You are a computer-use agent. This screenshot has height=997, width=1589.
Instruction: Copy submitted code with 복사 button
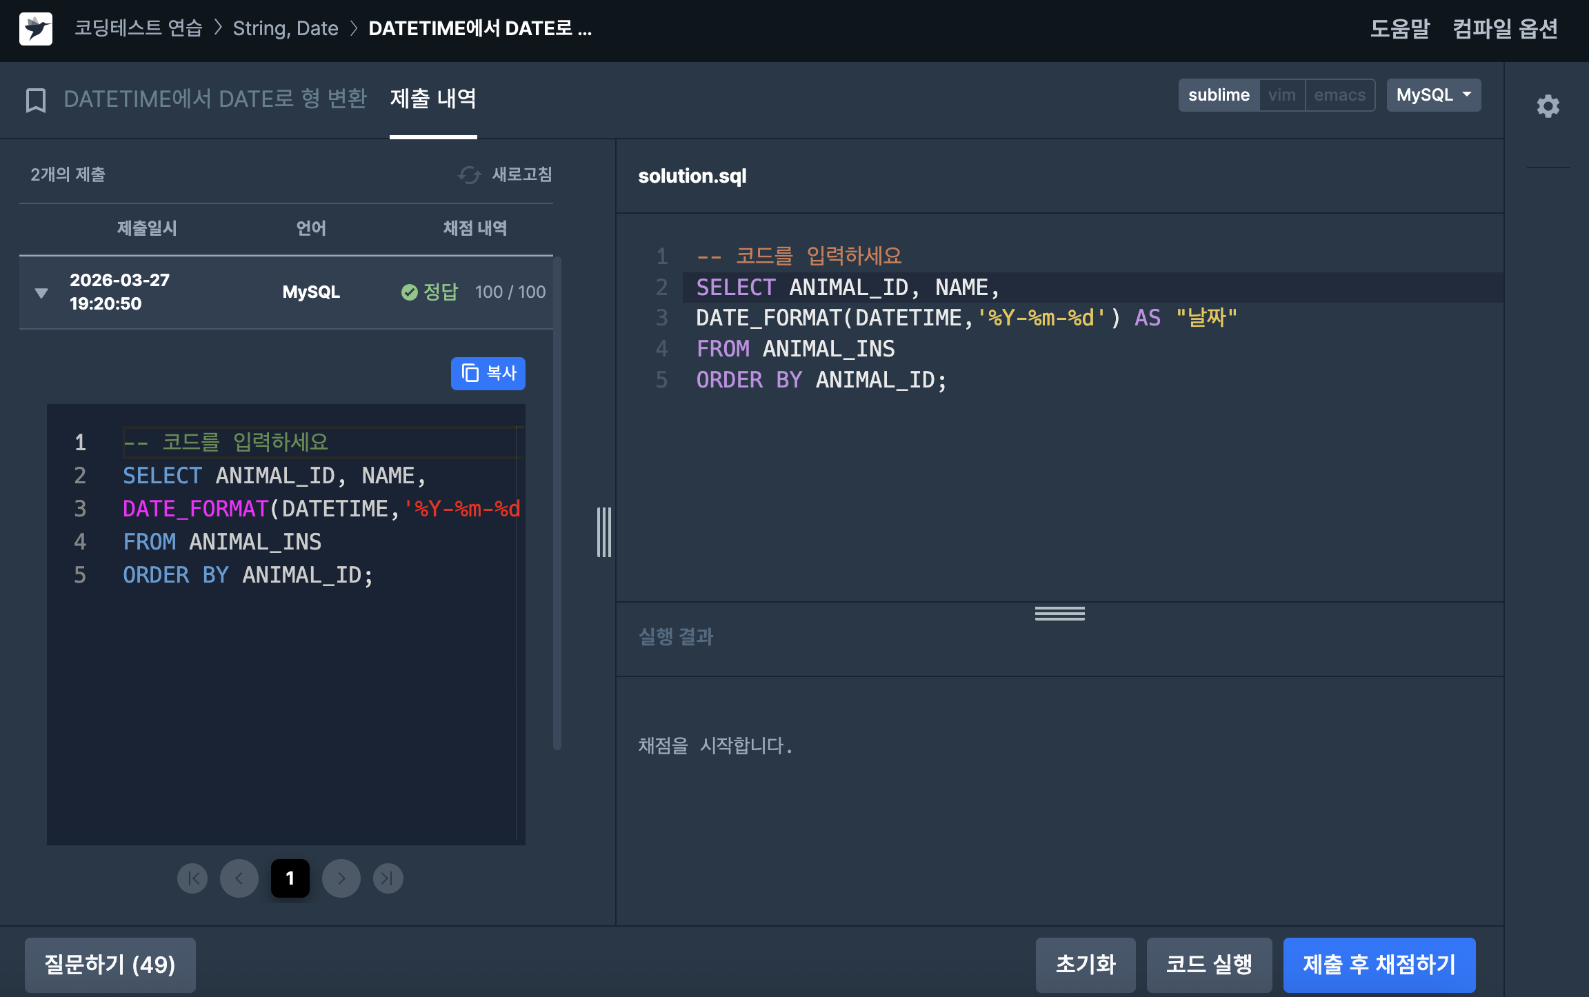click(488, 374)
